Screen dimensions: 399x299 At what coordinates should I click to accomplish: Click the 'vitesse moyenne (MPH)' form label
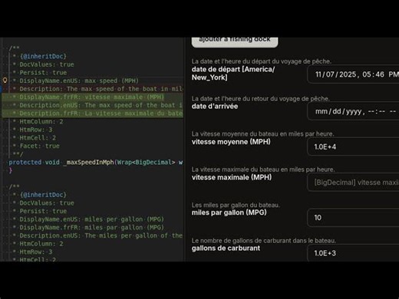pos(231,142)
